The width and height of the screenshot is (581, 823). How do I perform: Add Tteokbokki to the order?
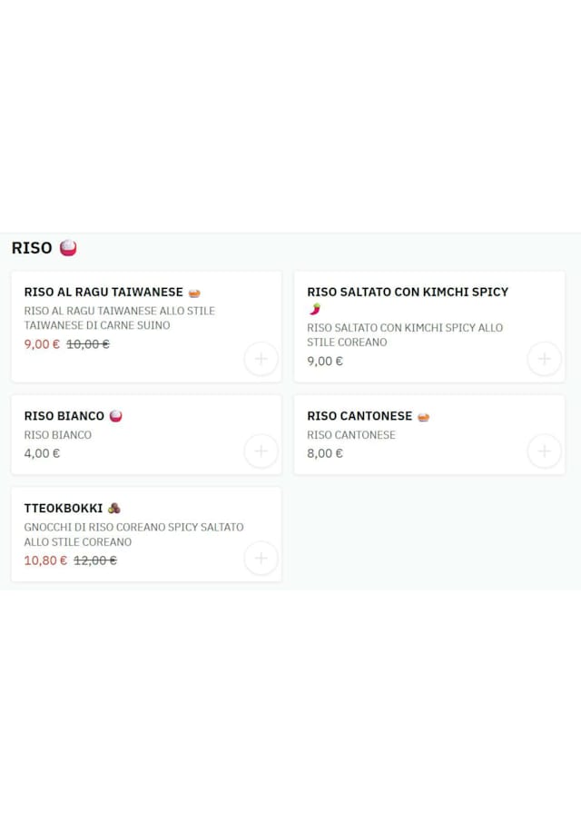tap(261, 558)
